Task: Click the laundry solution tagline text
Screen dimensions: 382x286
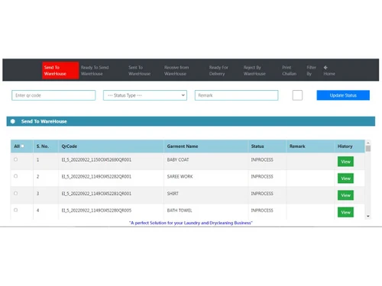Action: 191,223
